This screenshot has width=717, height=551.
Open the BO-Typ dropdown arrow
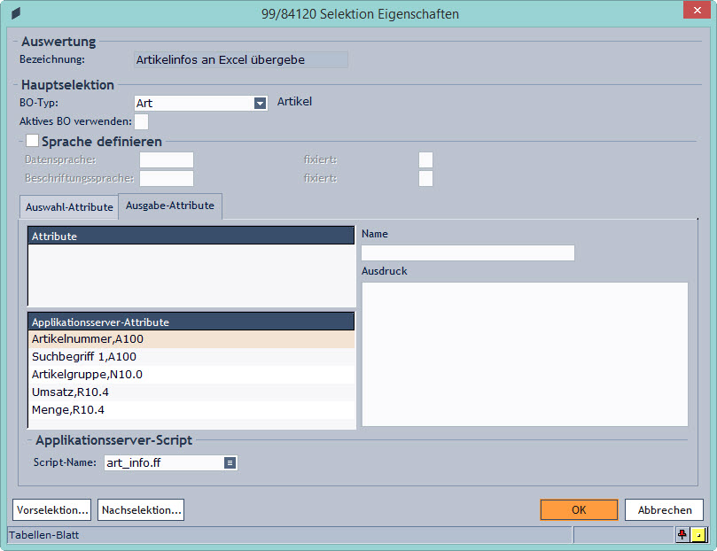[x=260, y=104]
